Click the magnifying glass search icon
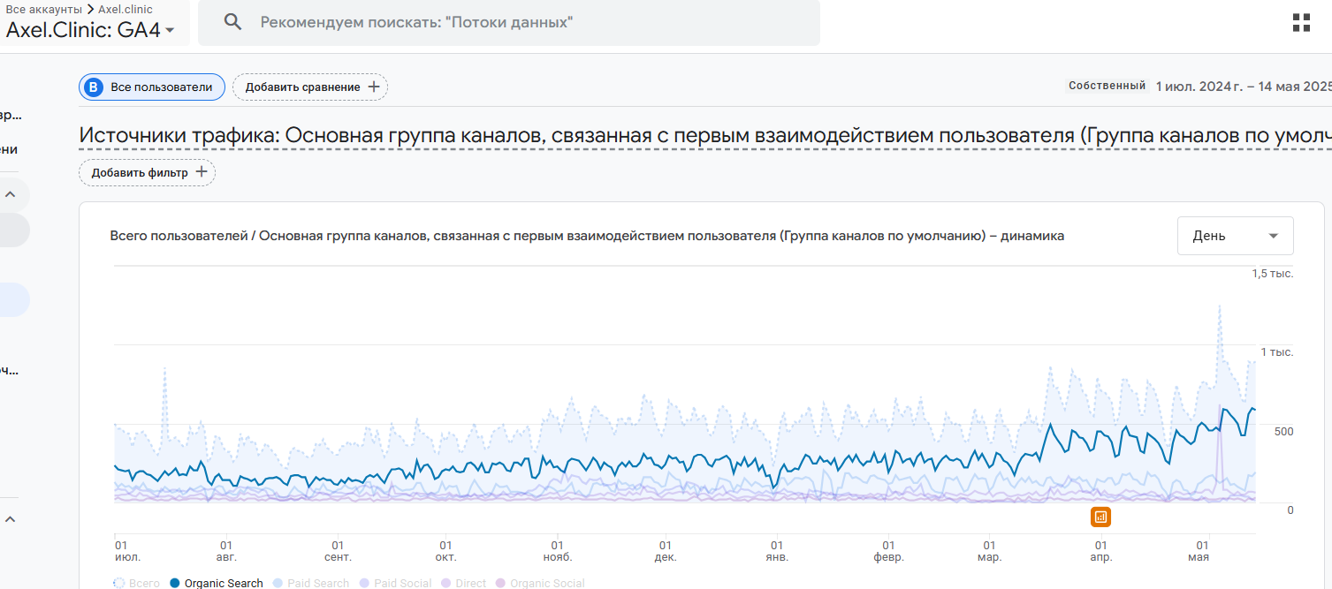Image resolution: width=1332 pixels, height=589 pixels. pyautogui.click(x=232, y=22)
